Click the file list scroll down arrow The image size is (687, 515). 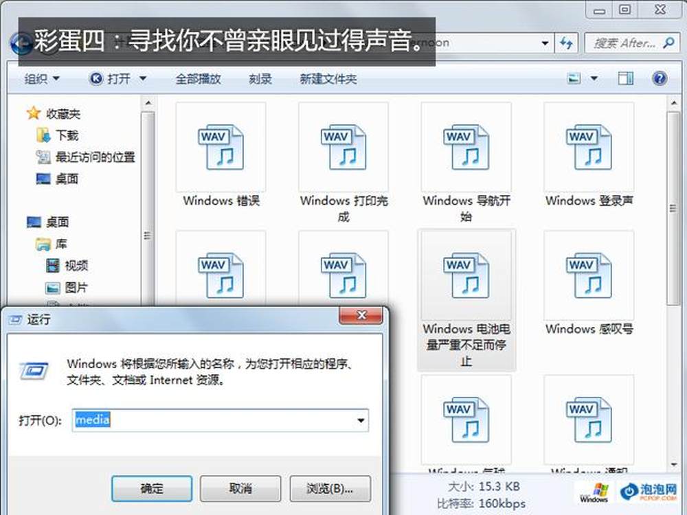point(673,464)
